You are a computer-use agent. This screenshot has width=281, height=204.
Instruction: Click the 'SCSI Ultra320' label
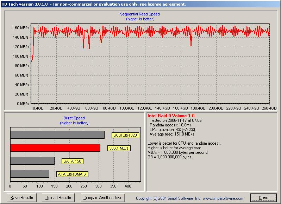pos(125,135)
